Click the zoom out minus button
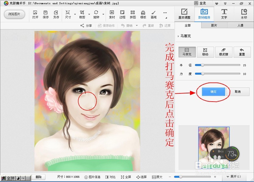The height and width of the screenshot is (182, 254). [170, 177]
